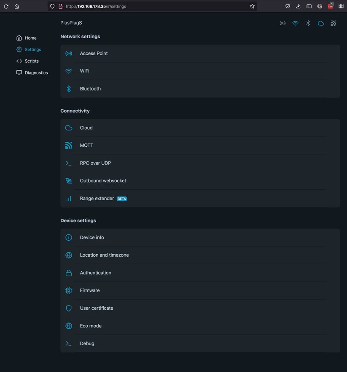Viewport: 347px width, 372px height.
Task: Expand the WiFi settings row
Action: tap(200, 71)
